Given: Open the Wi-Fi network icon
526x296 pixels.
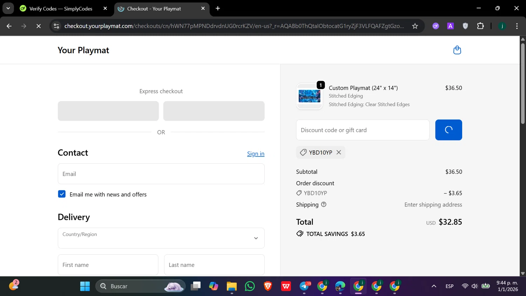Looking at the screenshot, I should (x=465, y=286).
